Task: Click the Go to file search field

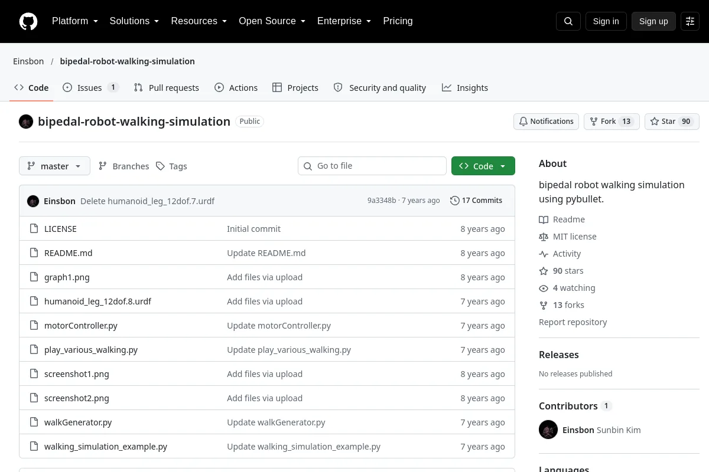Action: tap(372, 166)
